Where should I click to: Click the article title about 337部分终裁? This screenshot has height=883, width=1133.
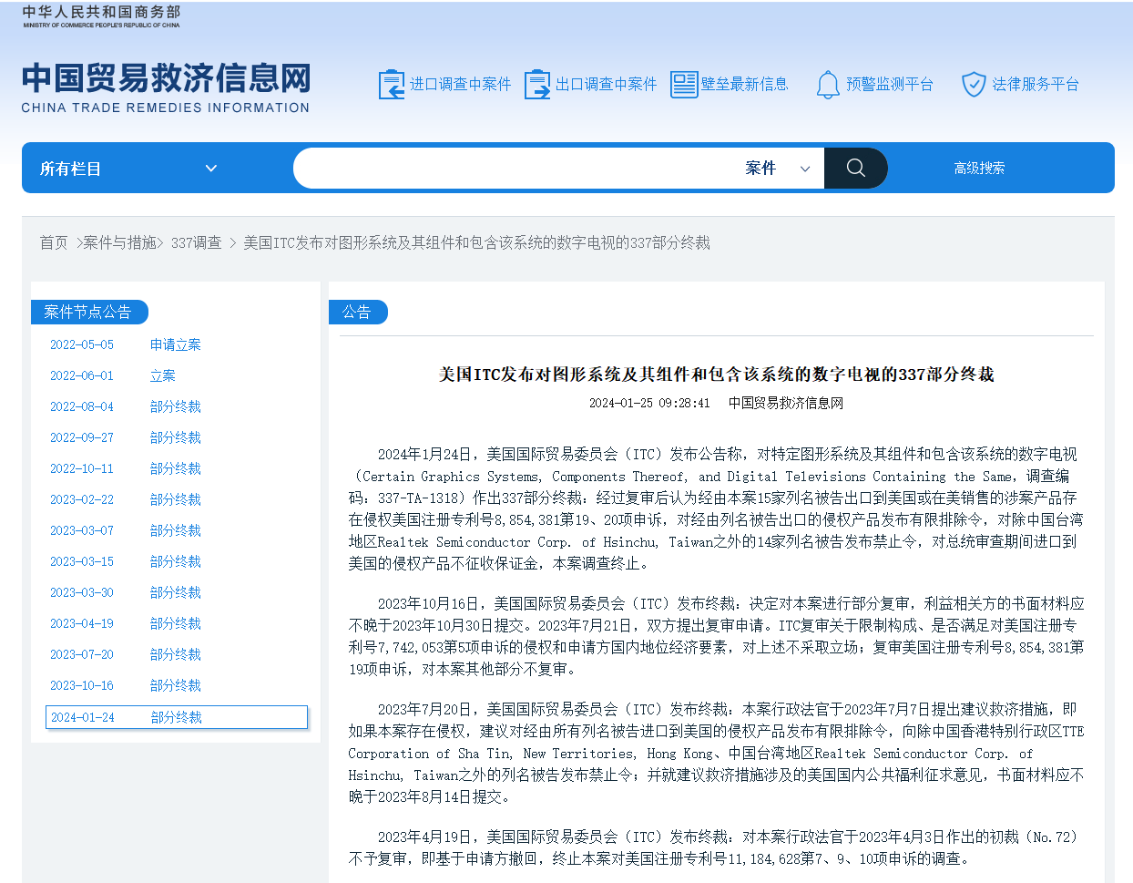click(716, 374)
